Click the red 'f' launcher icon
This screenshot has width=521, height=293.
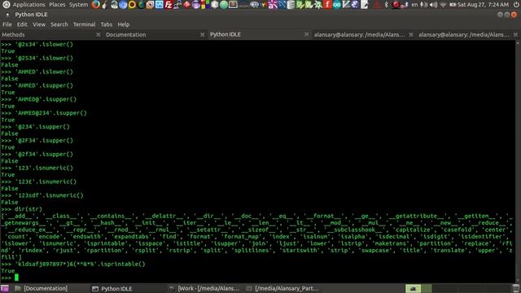point(327,5)
